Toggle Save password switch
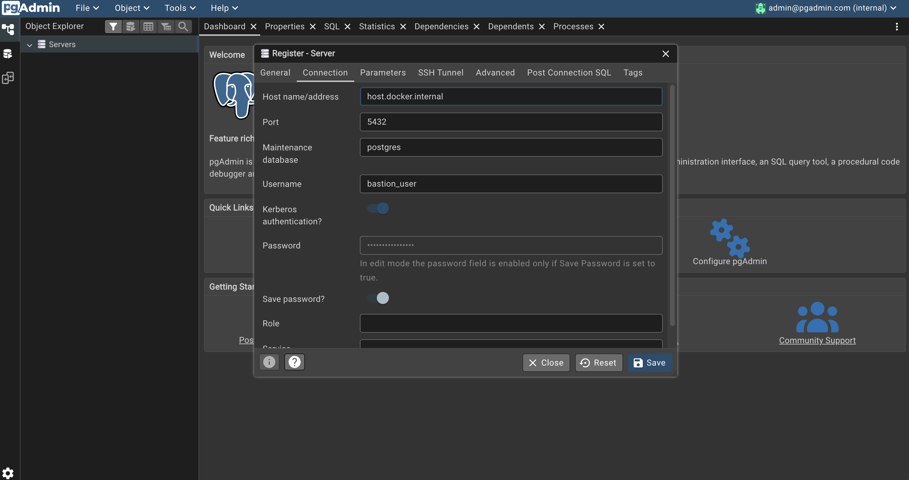Viewport: 909px width, 480px height. click(x=378, y=298)
